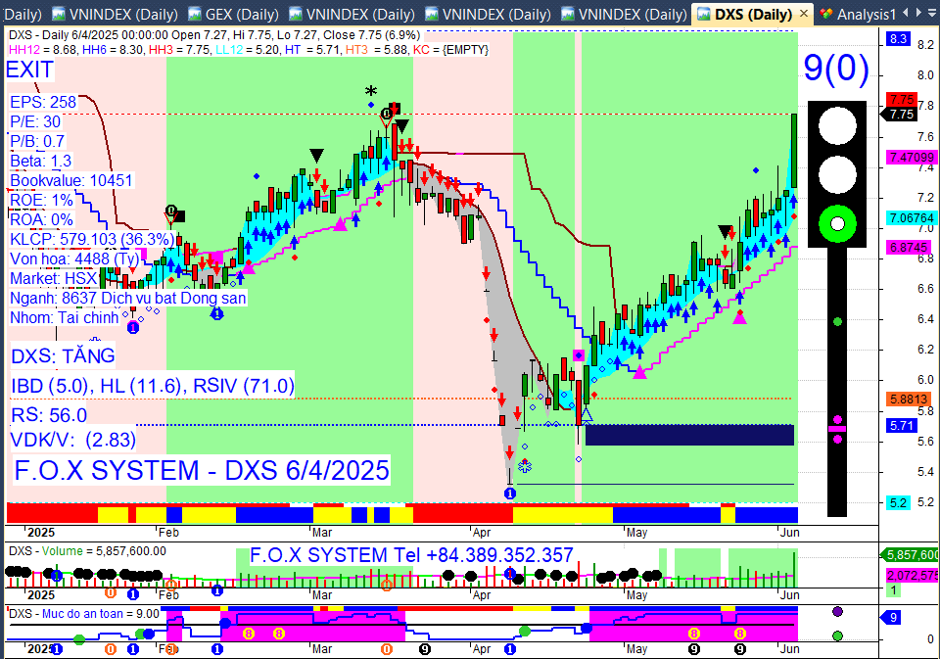Click the 'RS: 56.0' label
940x659 pixels.
(49, 415)
